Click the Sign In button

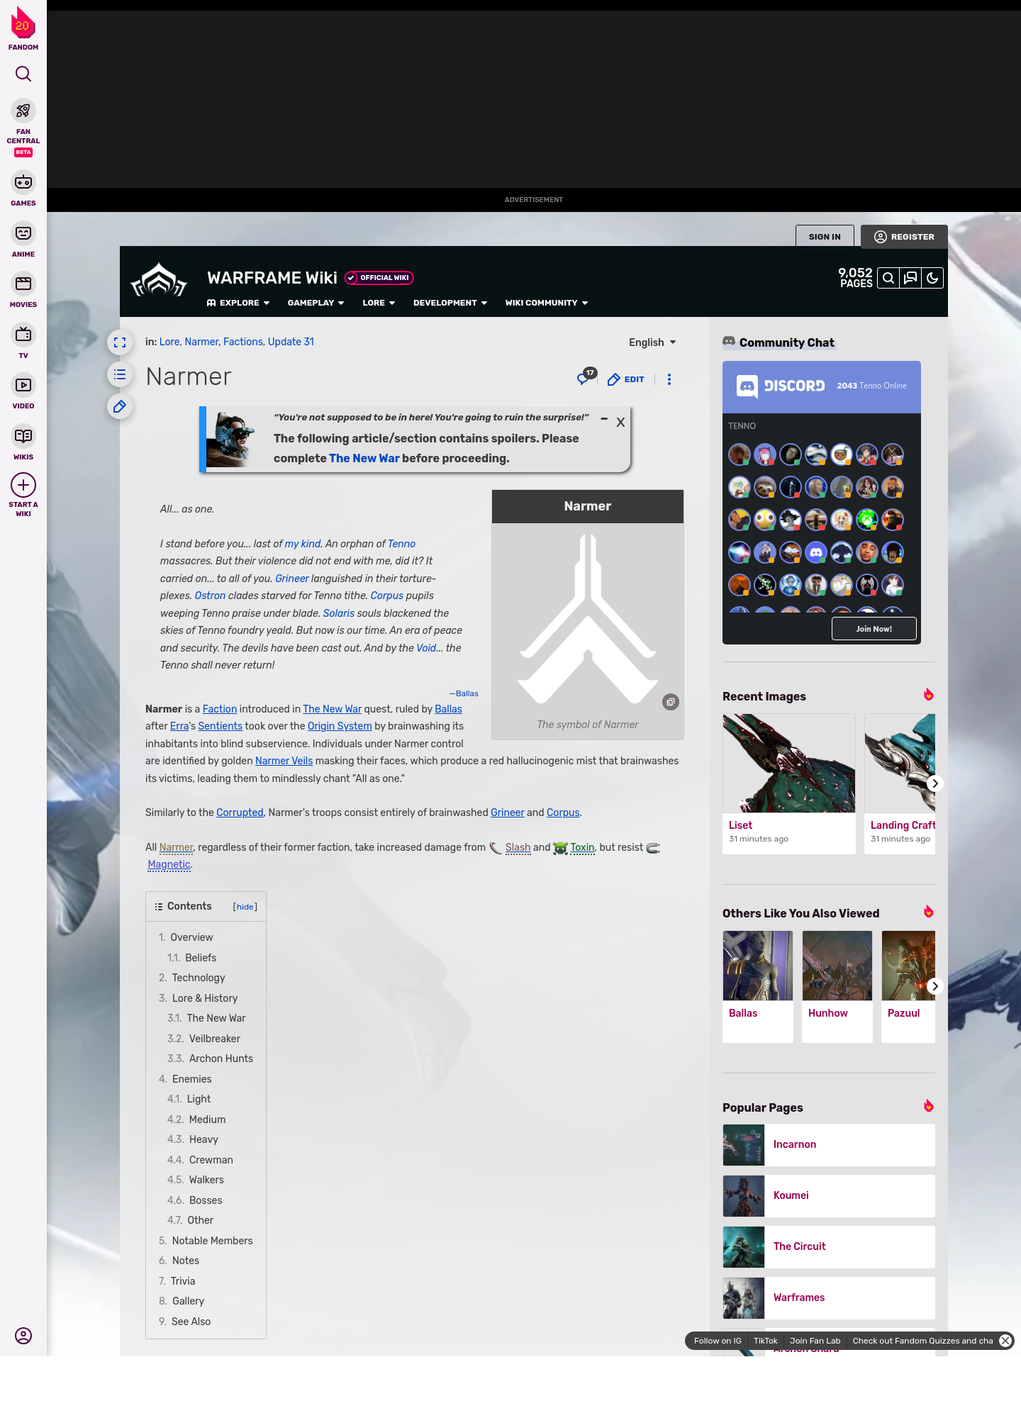825,237
